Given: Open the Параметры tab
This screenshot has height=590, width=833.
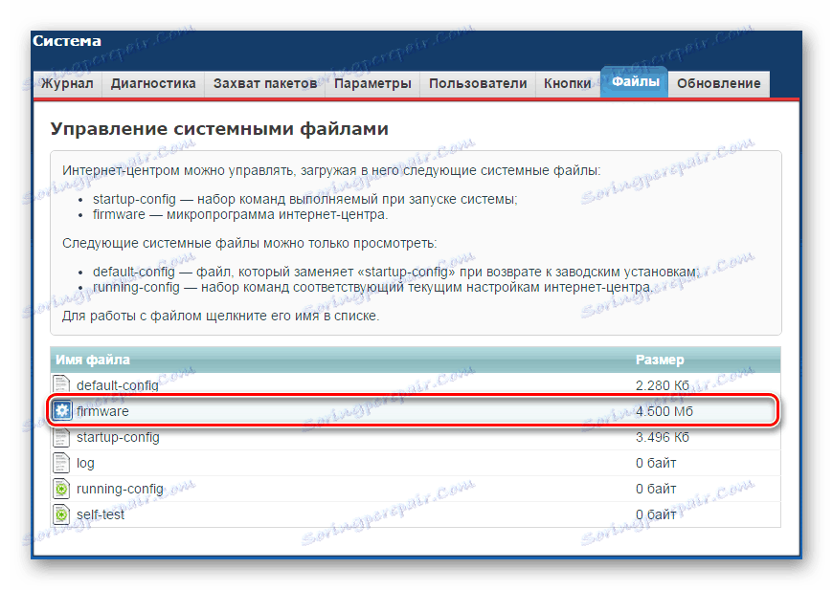Looking at the screenshot, I should [373, 83].
